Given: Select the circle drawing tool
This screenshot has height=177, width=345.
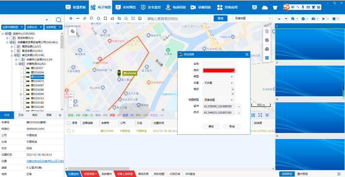Looking at the screenshot, I should (x=98, y=19).
